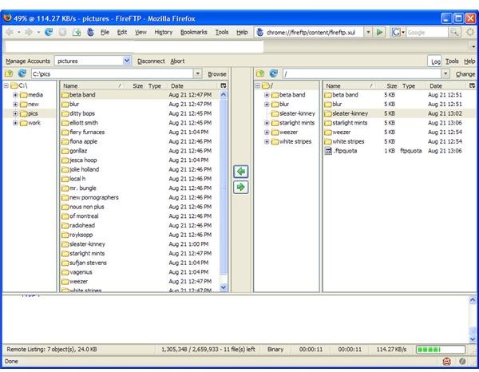Click the search magnifier icon
Screen dimensions: 479x372
[454, 32]
